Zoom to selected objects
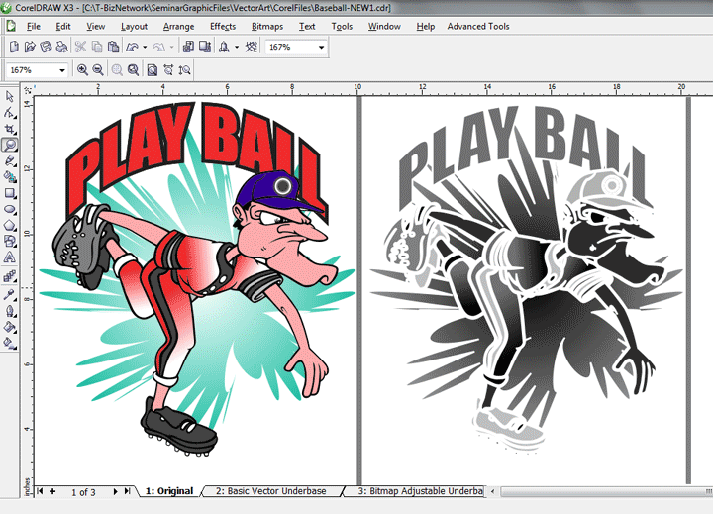 [117, 70]
